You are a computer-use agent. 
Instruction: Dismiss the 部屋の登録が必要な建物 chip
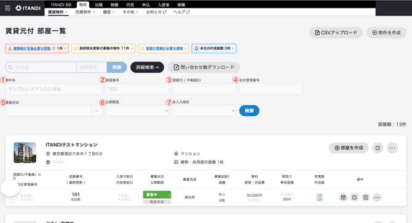coord(186,48)
